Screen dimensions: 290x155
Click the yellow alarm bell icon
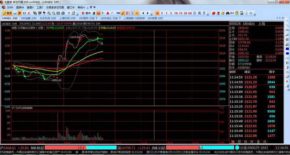point(223,13)
